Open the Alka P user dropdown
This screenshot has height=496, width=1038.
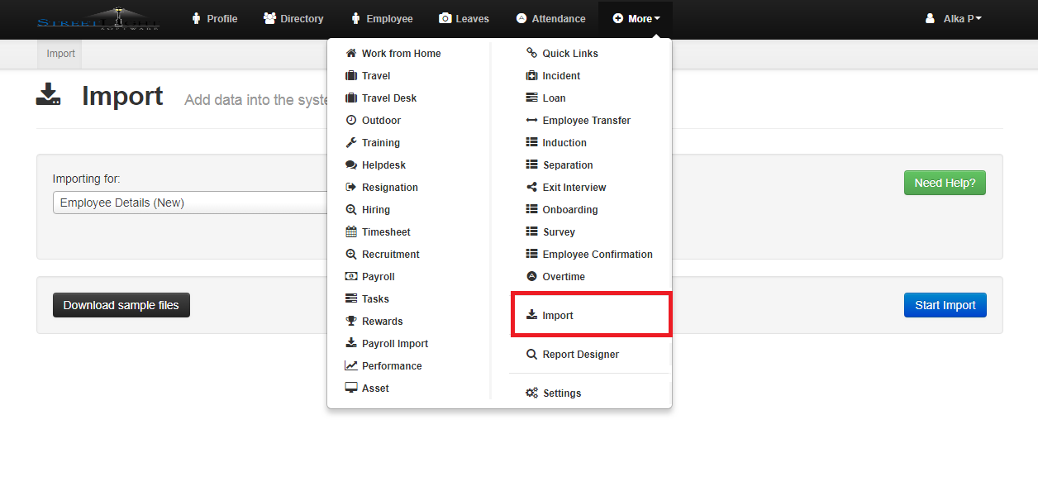pos(954,19)
